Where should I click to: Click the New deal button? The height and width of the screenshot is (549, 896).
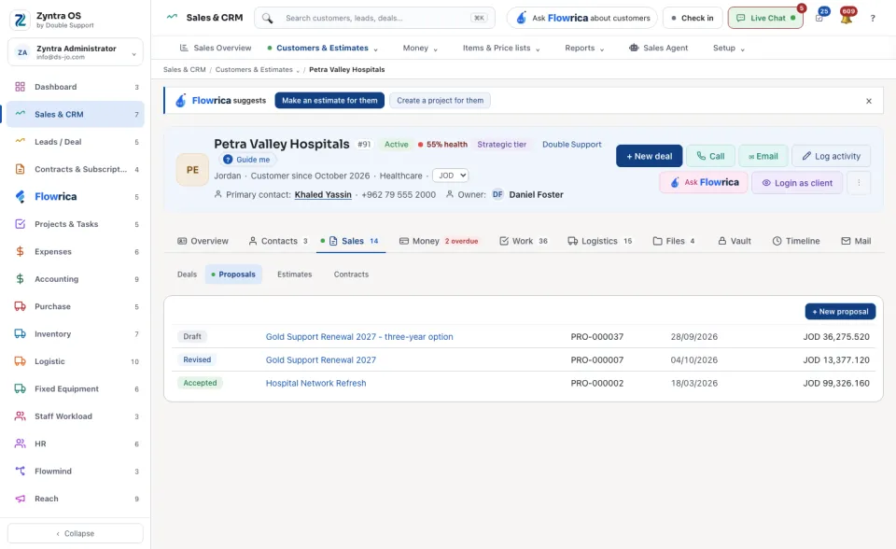(x=650, y=156)
